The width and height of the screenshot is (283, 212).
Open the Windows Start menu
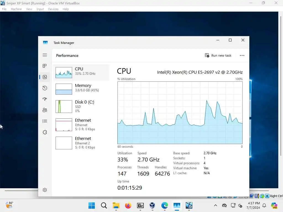pos(92,205)
